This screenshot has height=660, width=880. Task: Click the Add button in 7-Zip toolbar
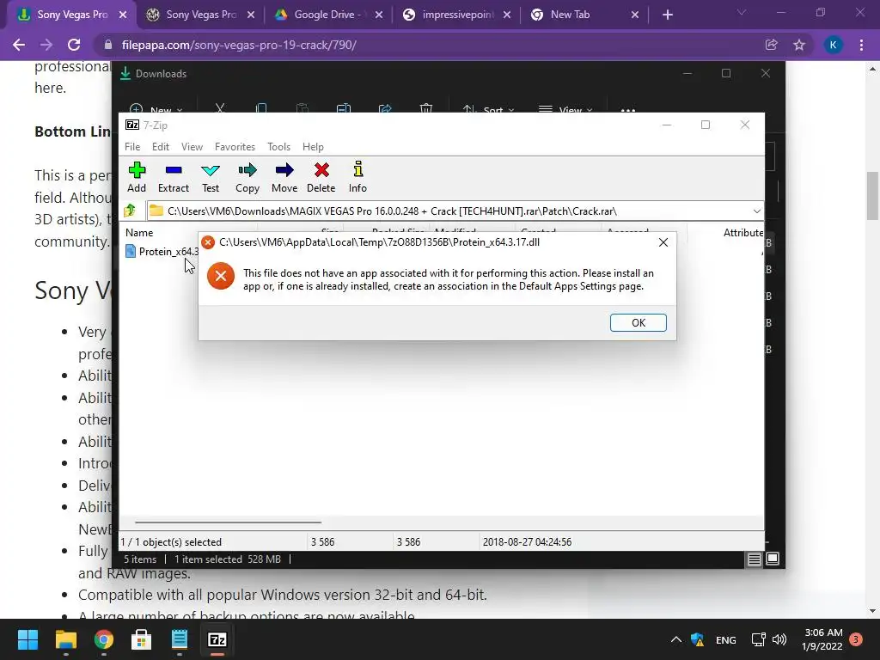[x=137, y=177]
